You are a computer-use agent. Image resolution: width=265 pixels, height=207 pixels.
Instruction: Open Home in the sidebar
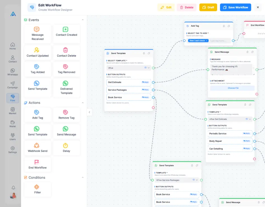click(13, 46)
